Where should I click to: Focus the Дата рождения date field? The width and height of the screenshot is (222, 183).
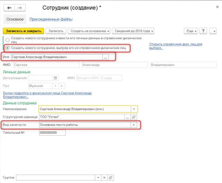click(41, 78)
